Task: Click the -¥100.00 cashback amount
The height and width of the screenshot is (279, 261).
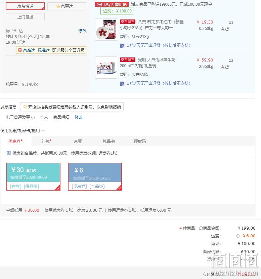Action: [245, 244]
